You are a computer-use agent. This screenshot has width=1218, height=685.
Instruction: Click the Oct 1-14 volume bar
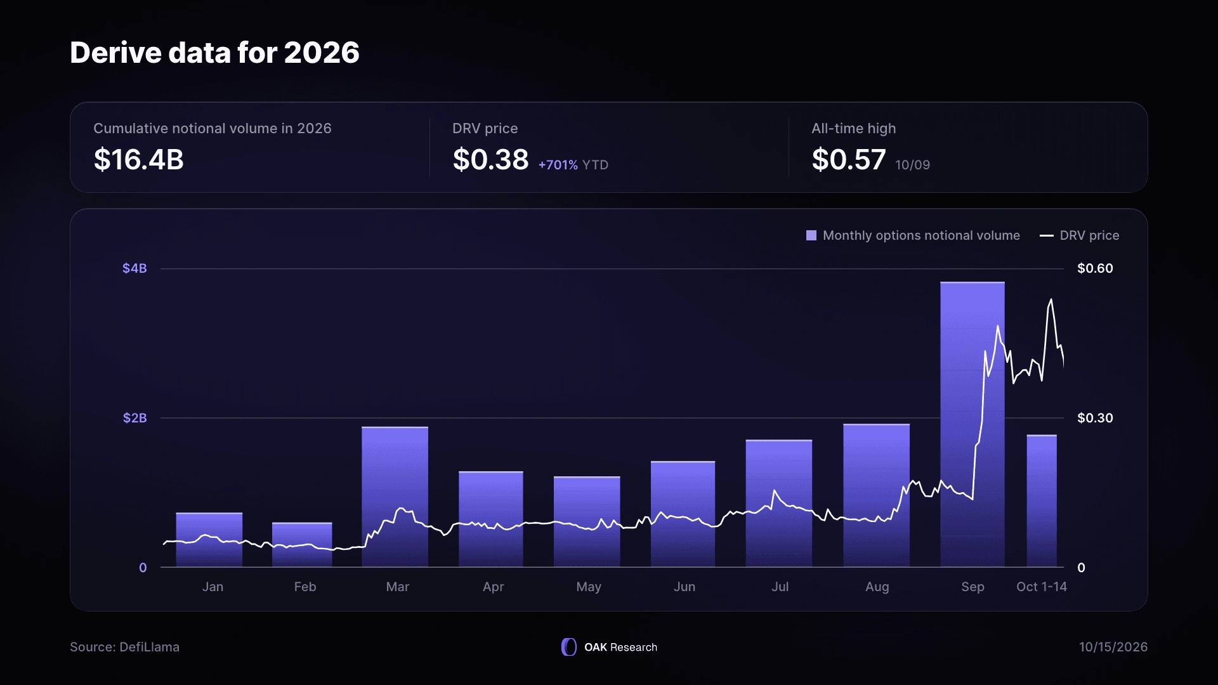coord(1042,501)
